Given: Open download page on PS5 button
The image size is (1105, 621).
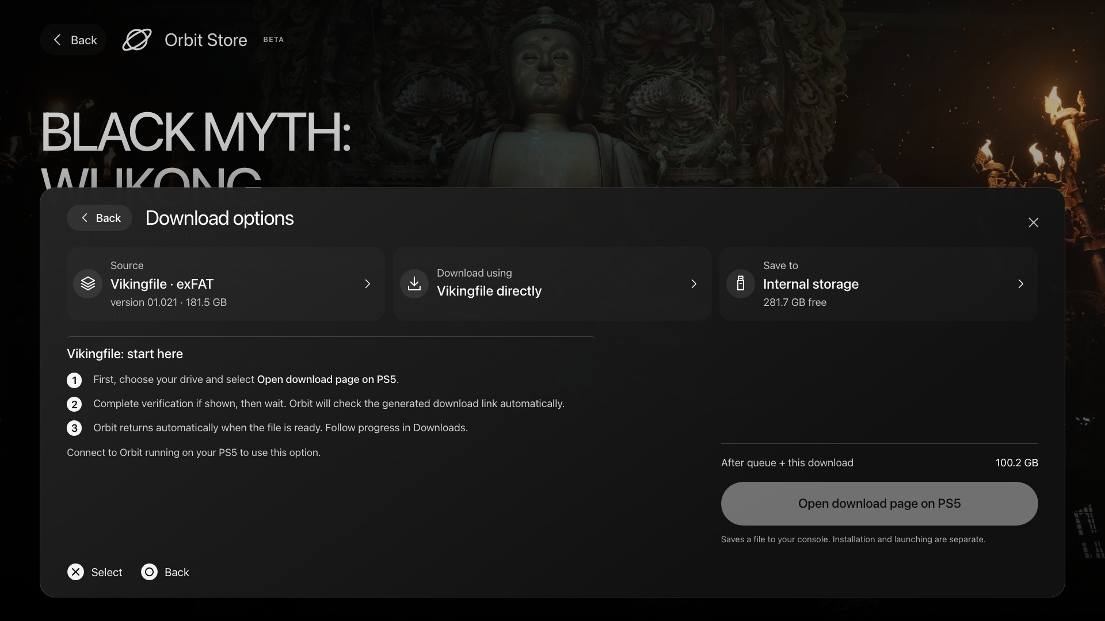Looking at the screenshot, I should (879, 504).
